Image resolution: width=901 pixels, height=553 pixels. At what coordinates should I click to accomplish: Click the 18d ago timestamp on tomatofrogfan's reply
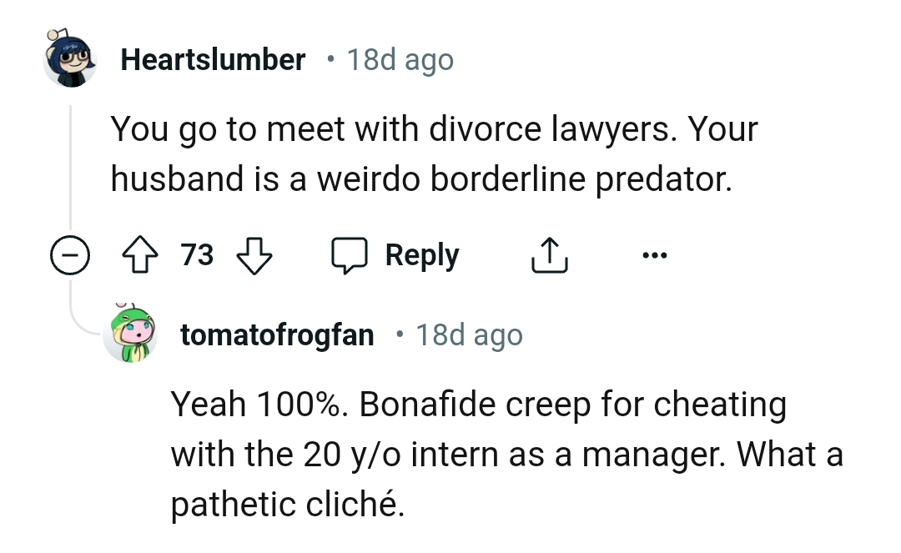pos(470,334)
